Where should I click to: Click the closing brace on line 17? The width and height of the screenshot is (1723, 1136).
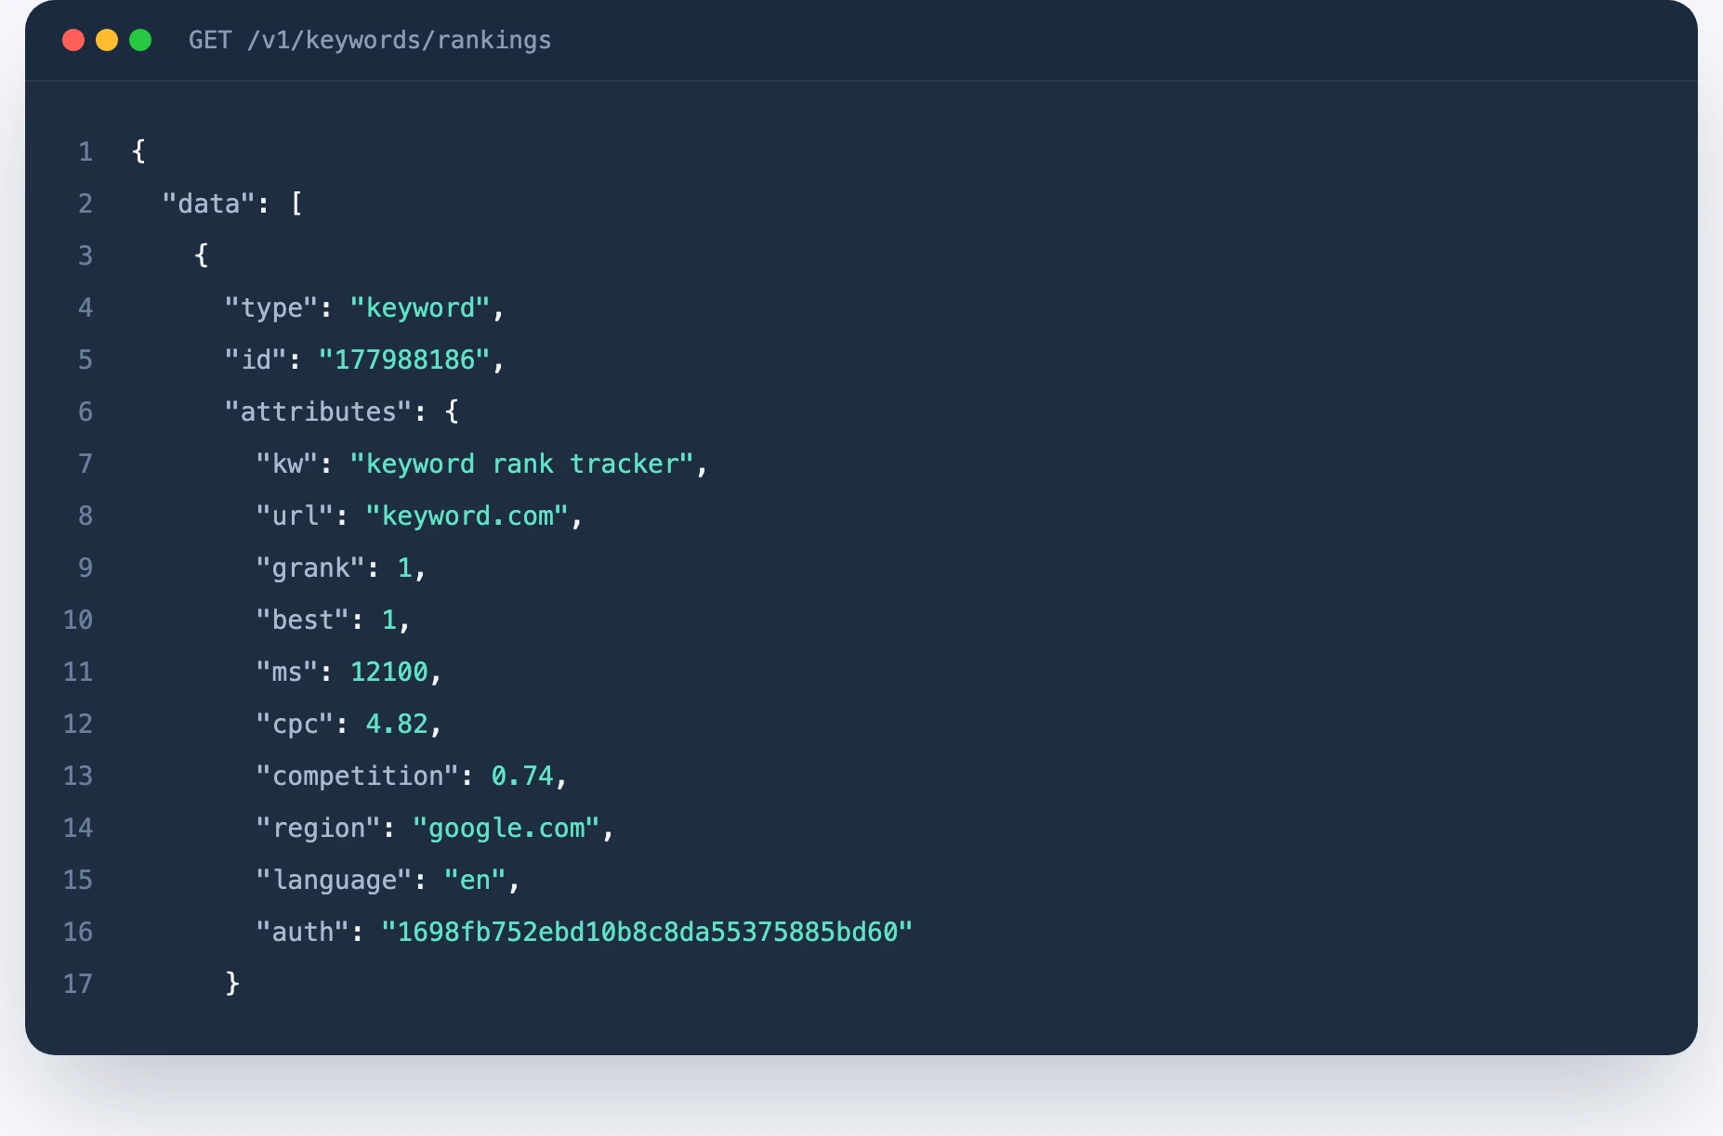coord(233,984)
